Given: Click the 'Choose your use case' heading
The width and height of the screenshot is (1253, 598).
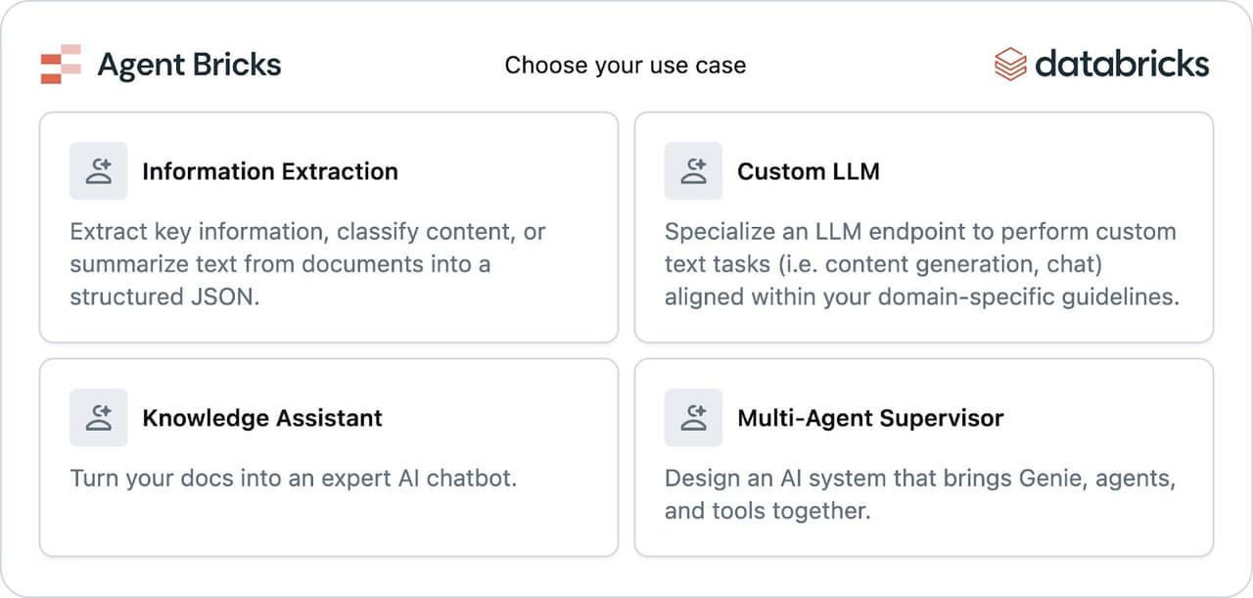Looking at the screenshot, I should tap(626, 66).
